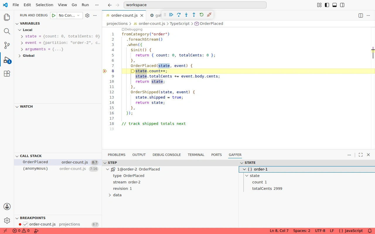Open notifications bell in status bar
The width and height of the screenshot is (375, 234).
pos(370,231)
